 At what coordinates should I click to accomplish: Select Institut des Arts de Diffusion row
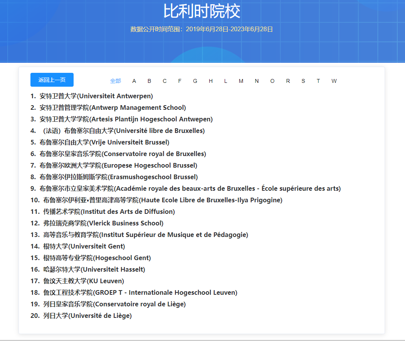pyautogui.click(x=103, y=212)
